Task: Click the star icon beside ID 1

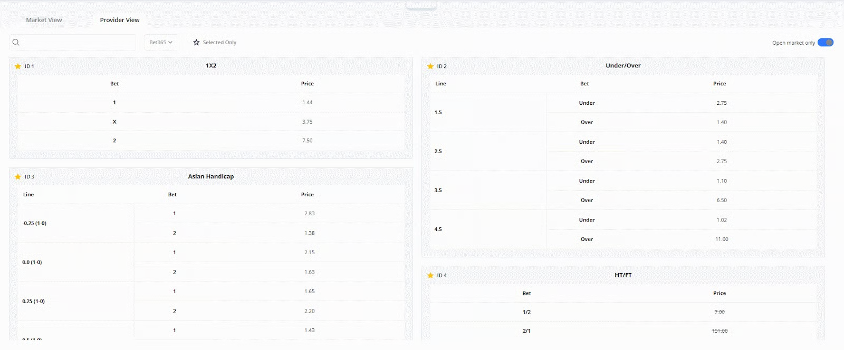Action: pos(18,66)
